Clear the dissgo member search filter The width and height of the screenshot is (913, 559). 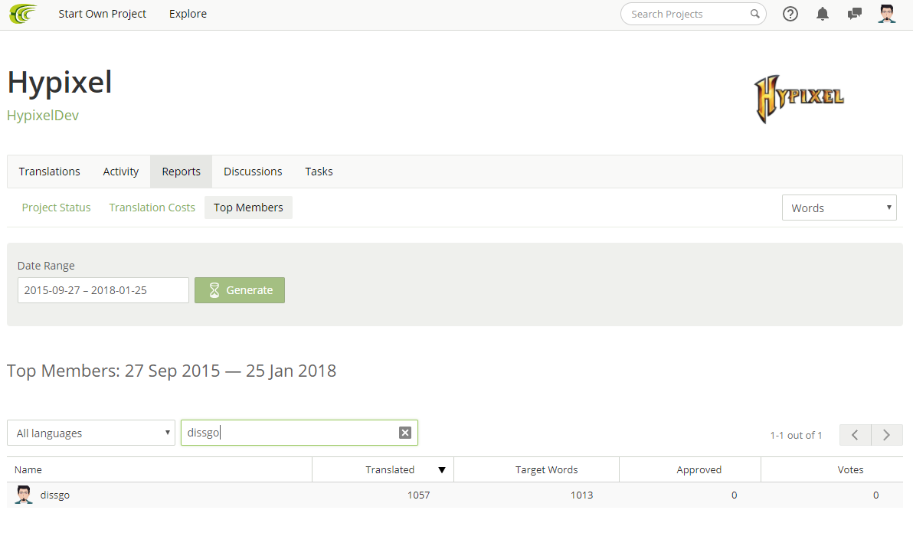(x=405, y=433)
